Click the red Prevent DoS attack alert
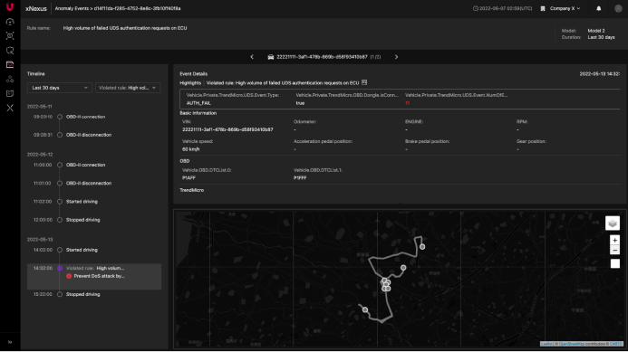628x352 pixels. (x=96, y=276)
